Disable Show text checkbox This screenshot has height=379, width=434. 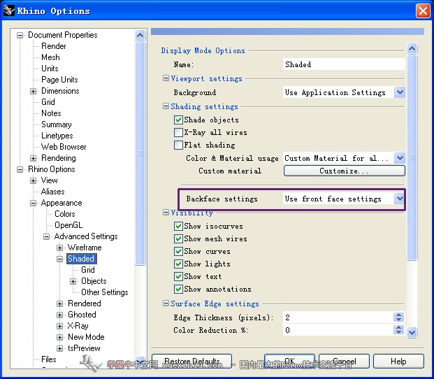click(178, 276)
